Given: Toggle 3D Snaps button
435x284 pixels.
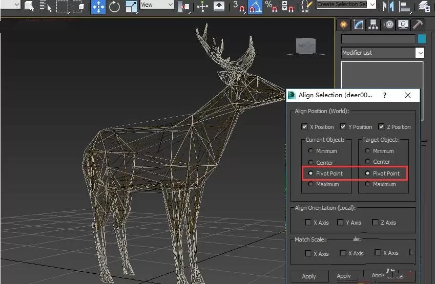Looking at the screenshot, I should click(239, 6).
